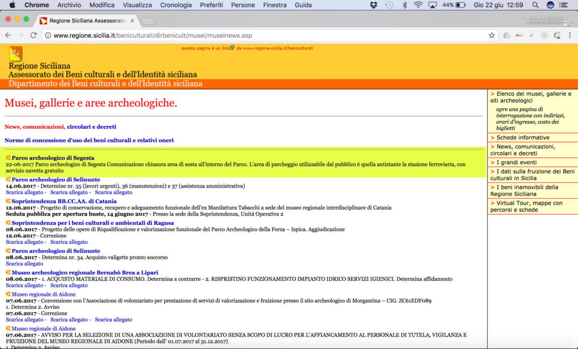Viewport: 578px width, 349px height.
Task: Open the AirPlay display menu
Action: pos(432,5)
